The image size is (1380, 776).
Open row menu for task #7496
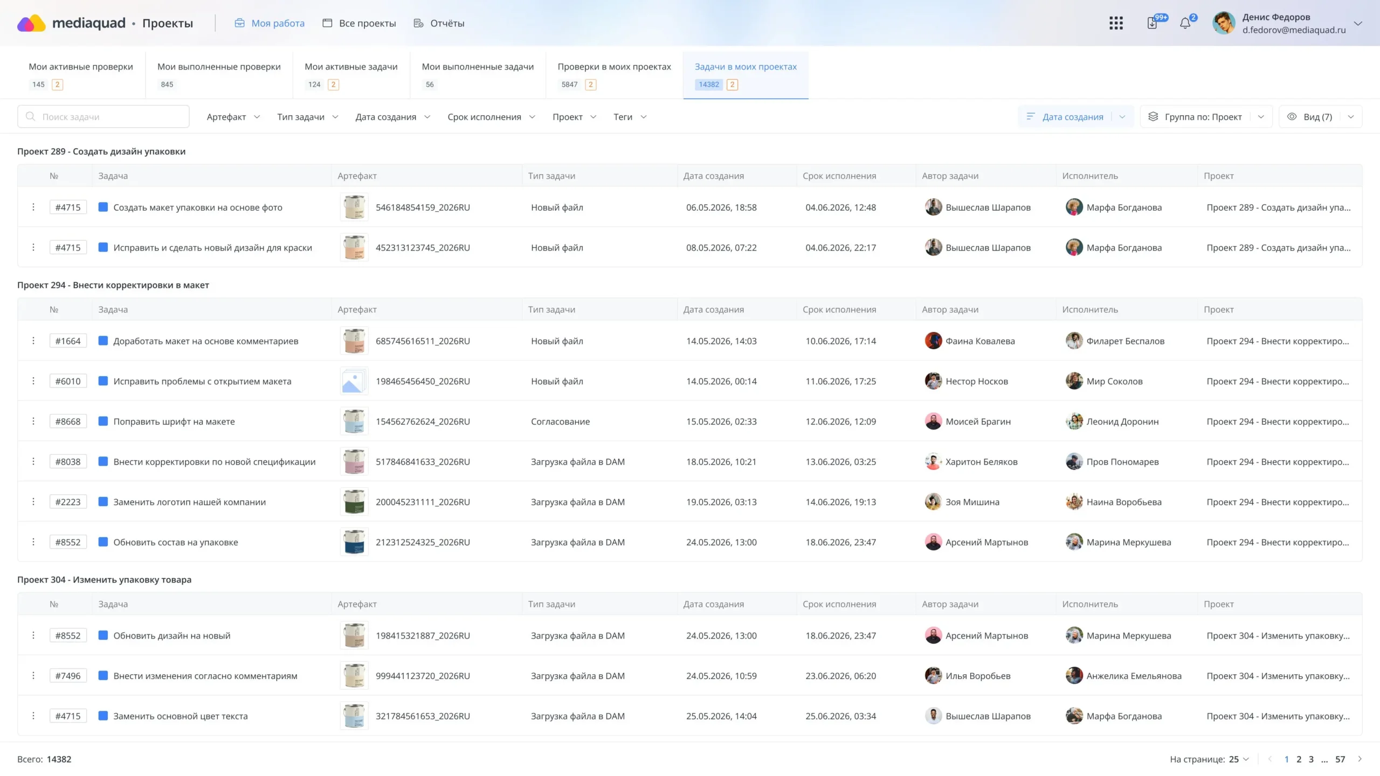point(33,676)
